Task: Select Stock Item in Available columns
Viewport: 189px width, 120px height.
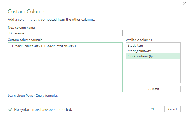Action: tap(153, 46)
